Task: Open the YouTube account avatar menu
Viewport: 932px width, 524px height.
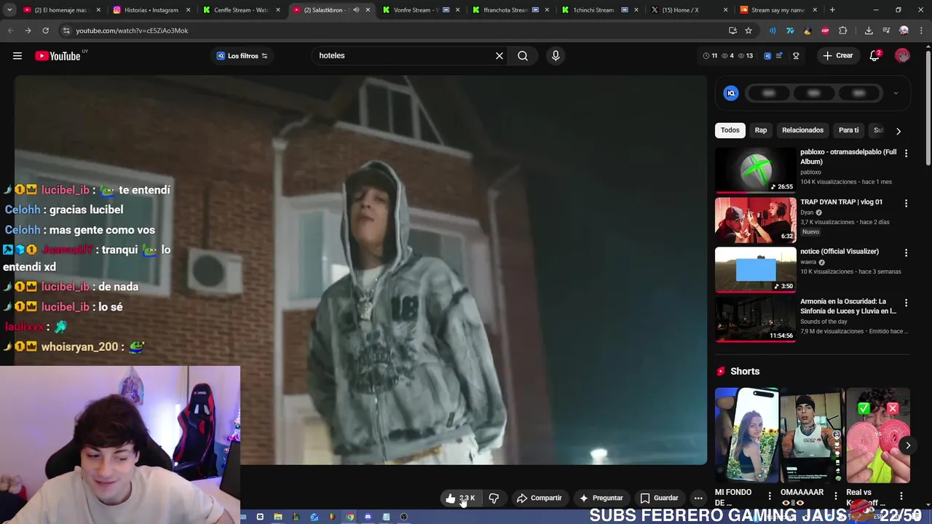Action: point(903,56)
